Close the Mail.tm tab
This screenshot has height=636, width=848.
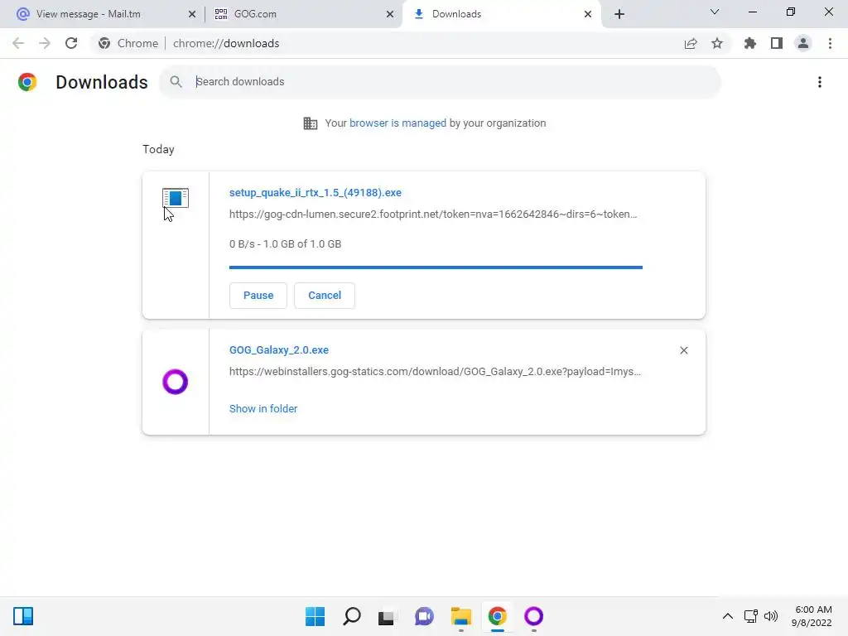(192, 14)
